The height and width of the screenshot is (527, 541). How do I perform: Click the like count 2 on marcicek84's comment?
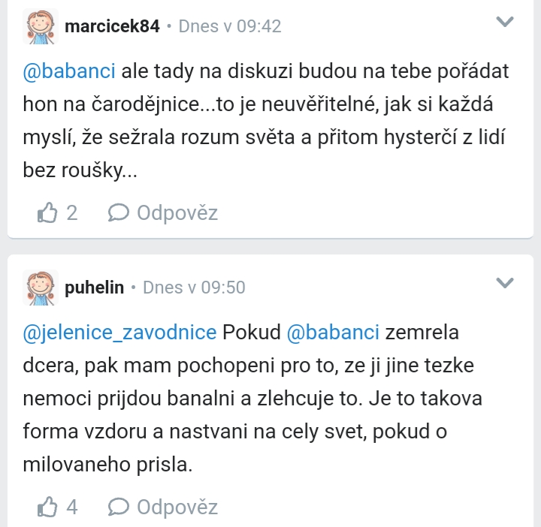pyautogui.click(x=72, y=213)
